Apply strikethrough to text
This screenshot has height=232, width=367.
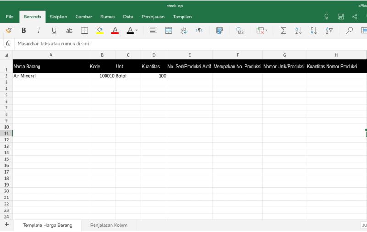click(x=69, y=30)
